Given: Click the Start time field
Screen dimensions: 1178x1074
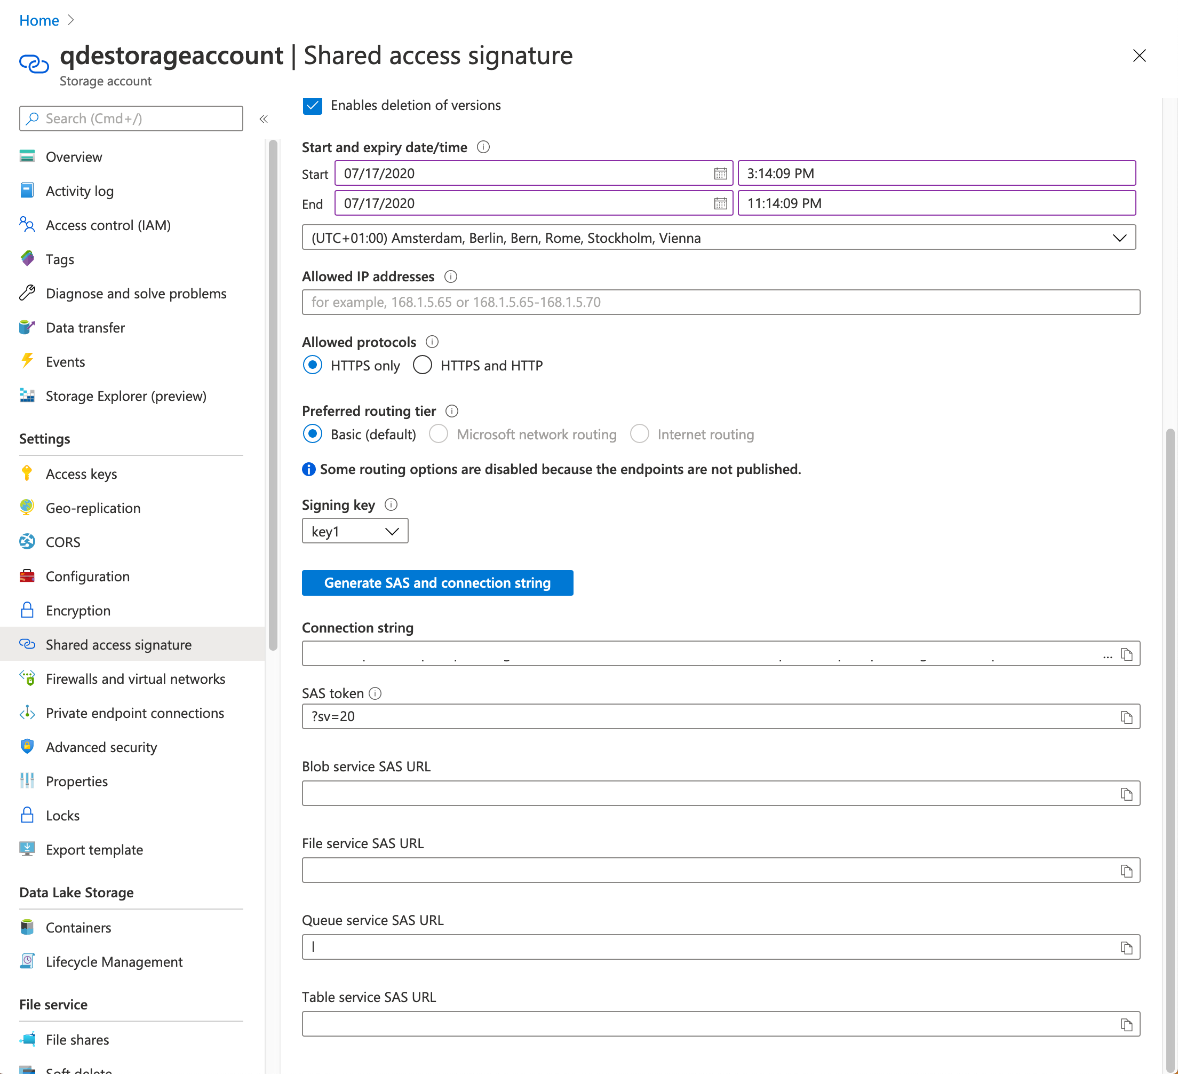Looking at the screenshot, I should coord(937,173).
